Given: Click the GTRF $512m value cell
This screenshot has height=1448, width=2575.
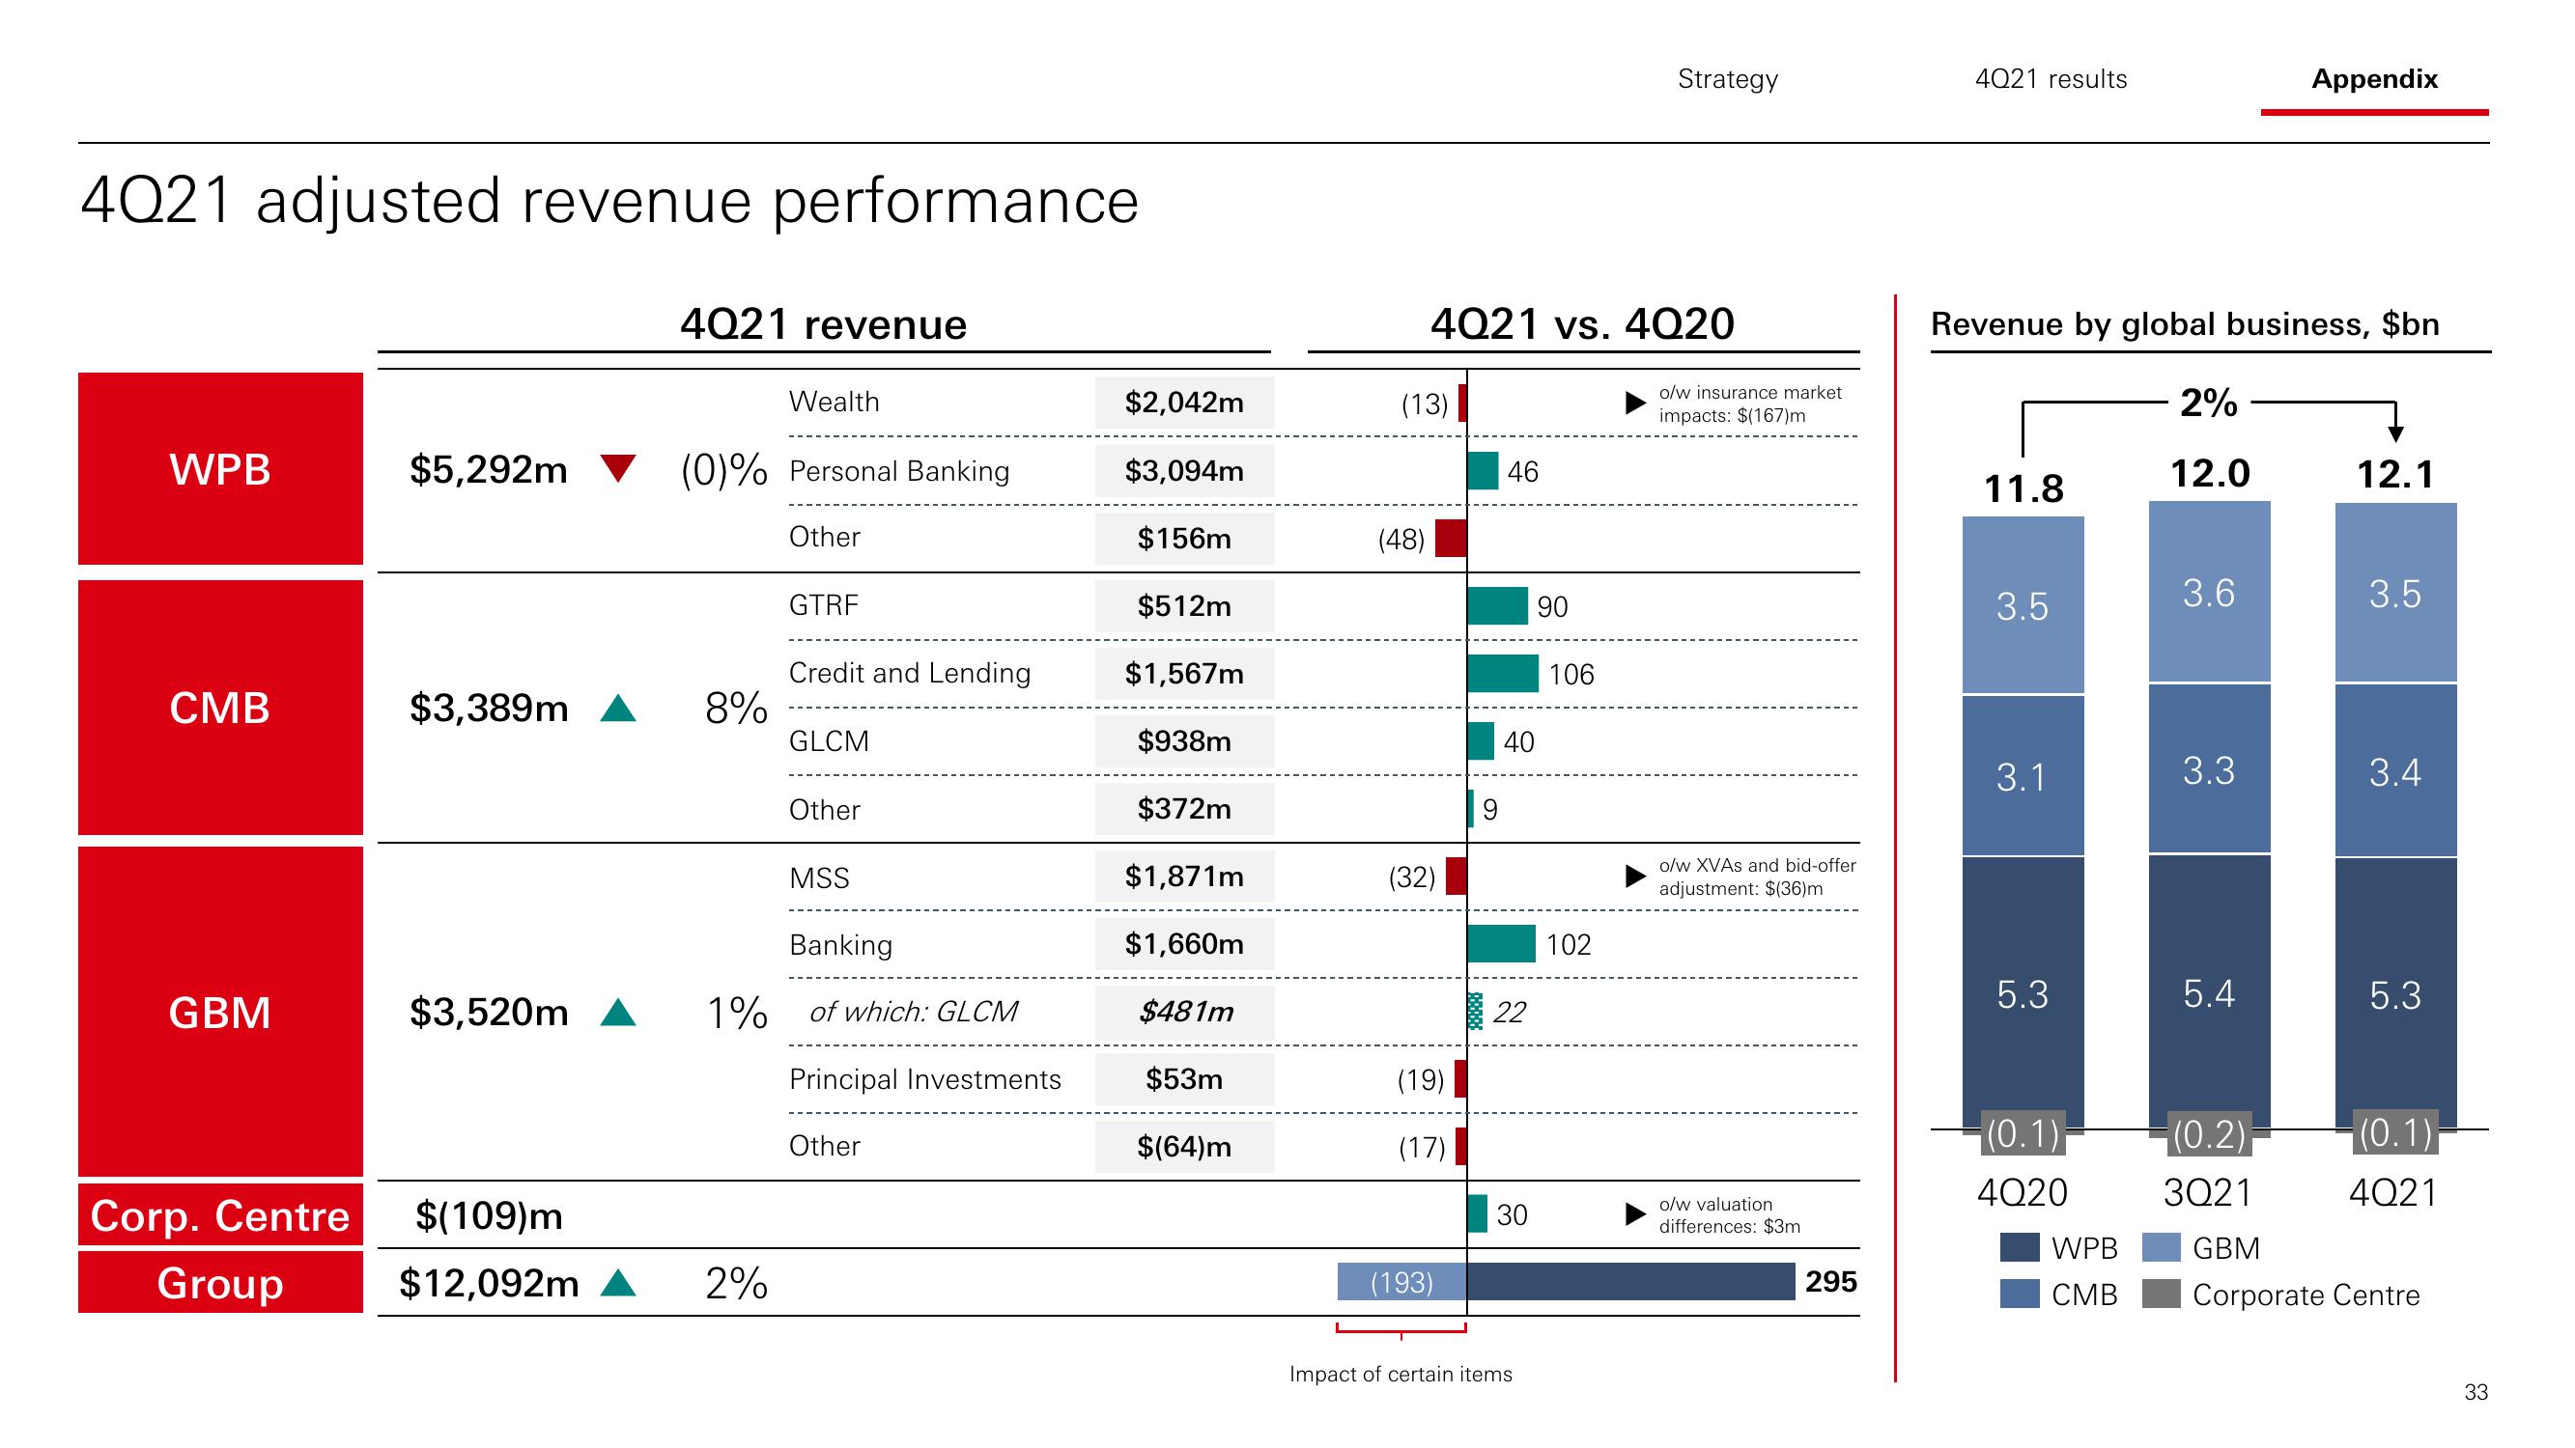Looking at the screenshot, I should (x=1184, y=605).
